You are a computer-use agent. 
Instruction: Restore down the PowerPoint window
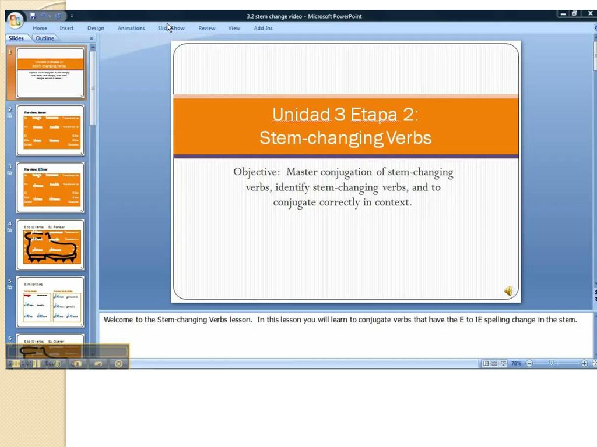[574, 14]
